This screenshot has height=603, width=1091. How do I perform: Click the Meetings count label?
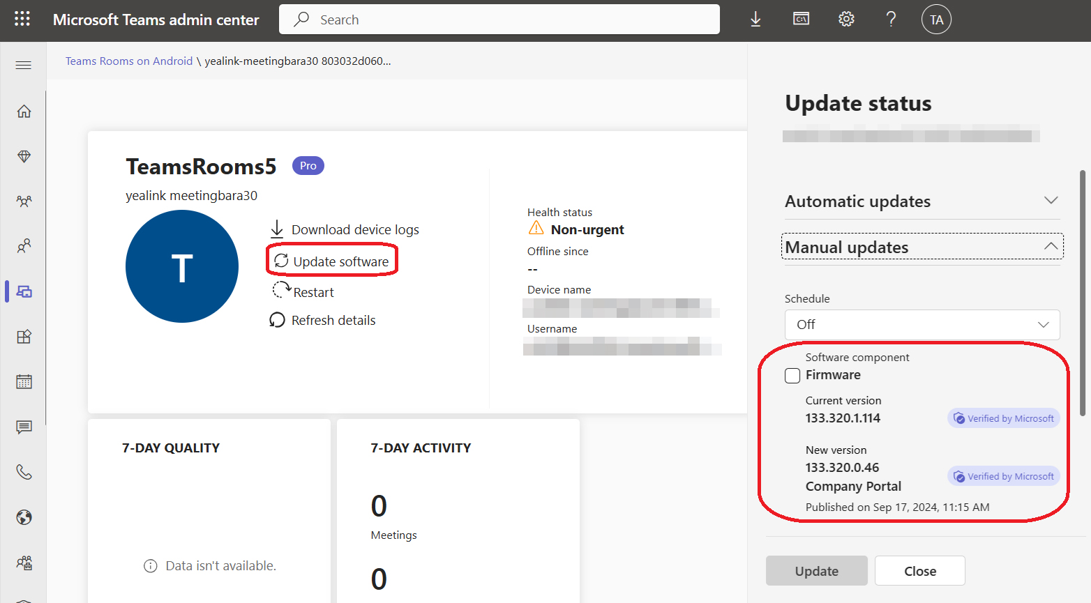coord(393,535)
